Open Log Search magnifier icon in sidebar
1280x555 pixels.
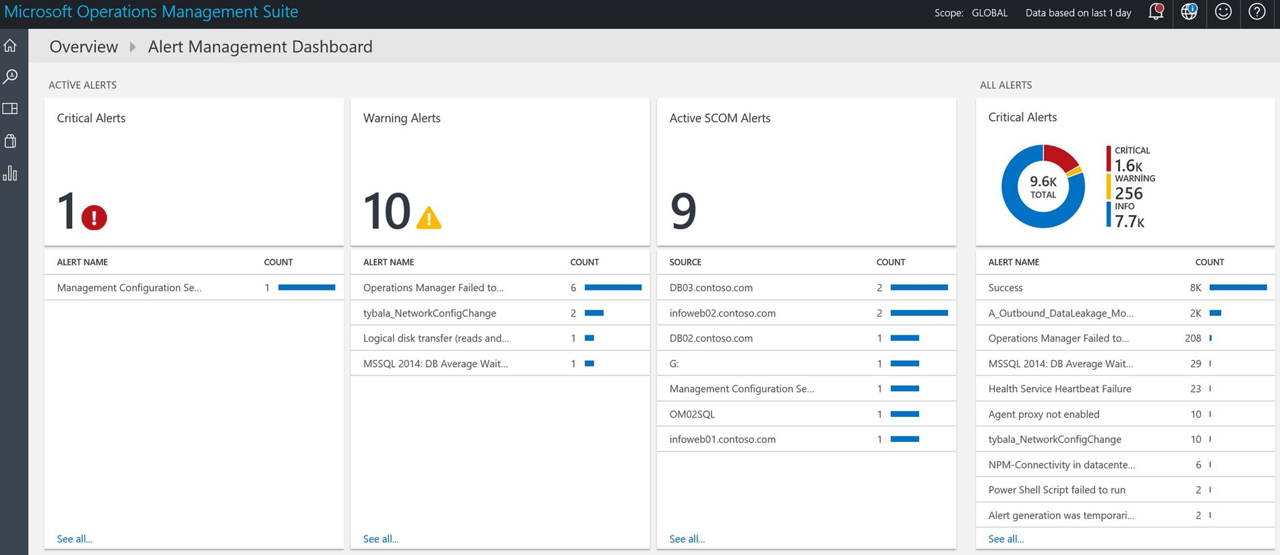pyautogui.click(x=10, y=77)
